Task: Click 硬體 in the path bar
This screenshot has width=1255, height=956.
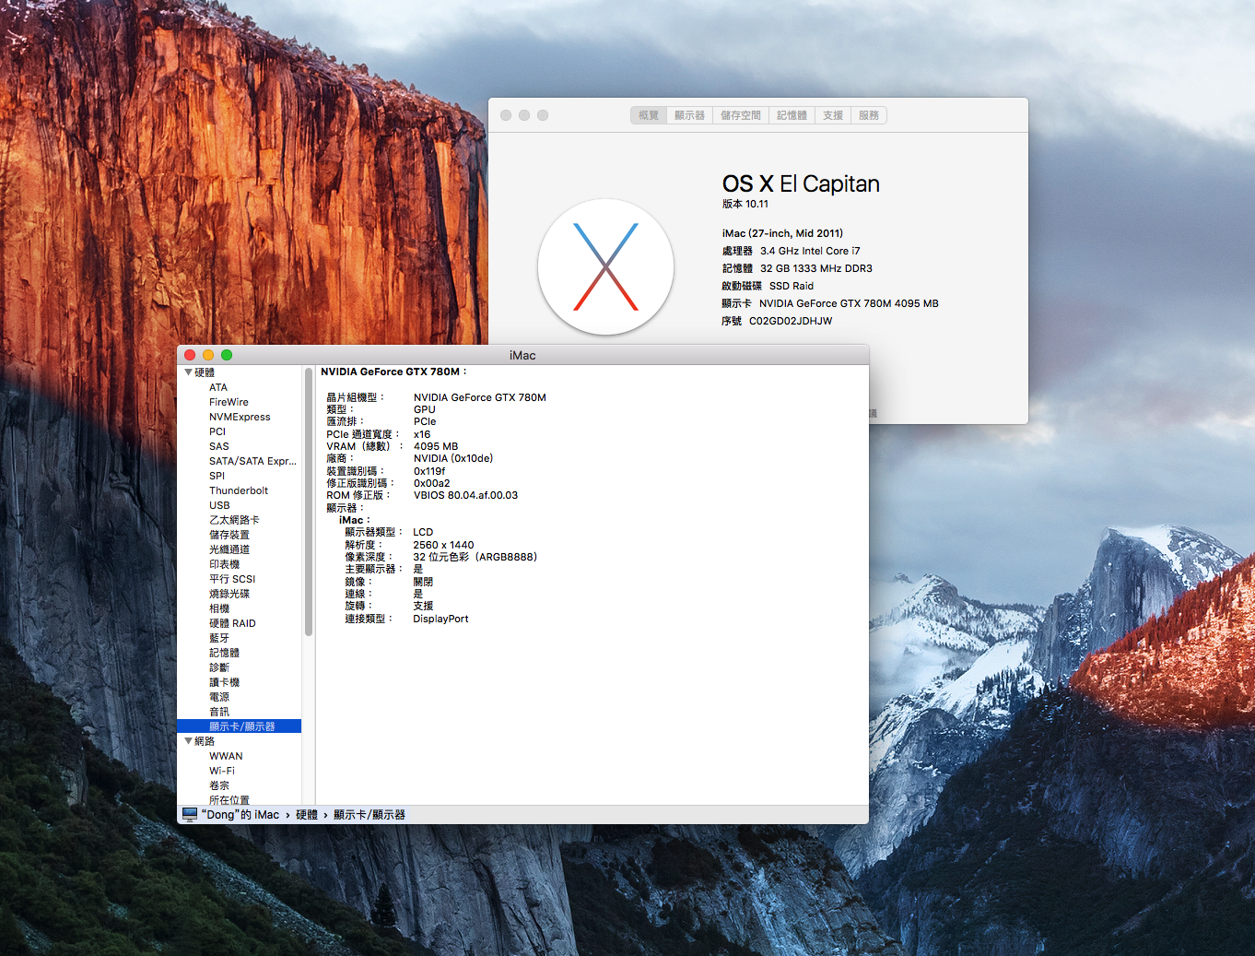Action: 307,815
